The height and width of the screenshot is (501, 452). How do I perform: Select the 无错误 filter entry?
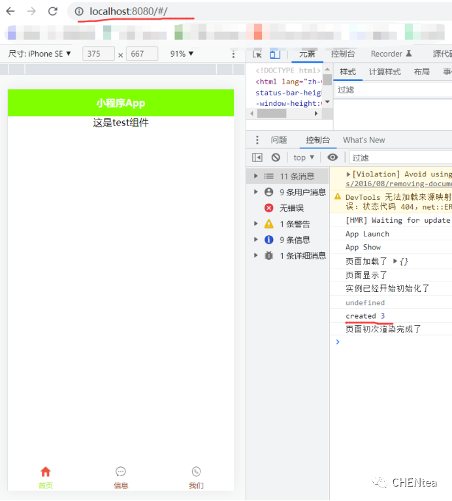coord(291,208)
